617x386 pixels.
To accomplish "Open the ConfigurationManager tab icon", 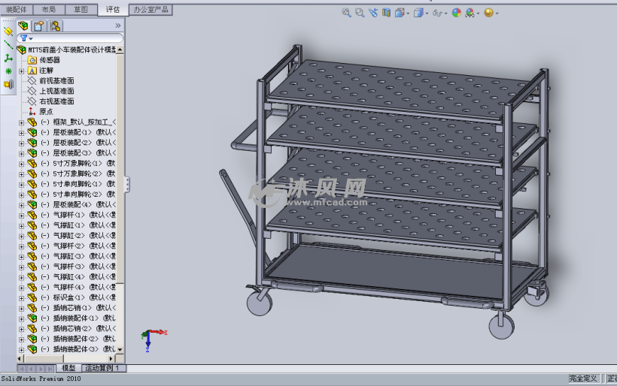I will click(x=55, y=26).
